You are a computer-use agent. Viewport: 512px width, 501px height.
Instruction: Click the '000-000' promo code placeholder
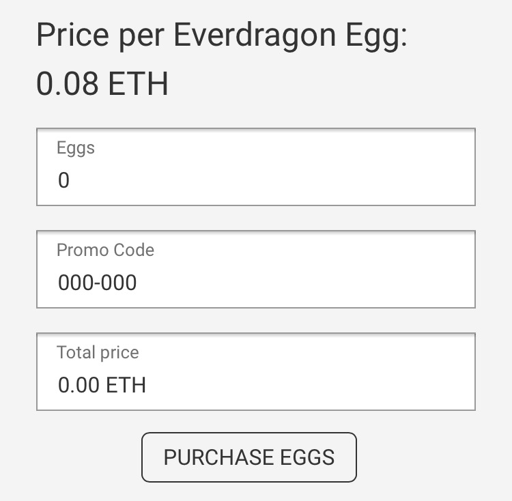click(97, 283)
